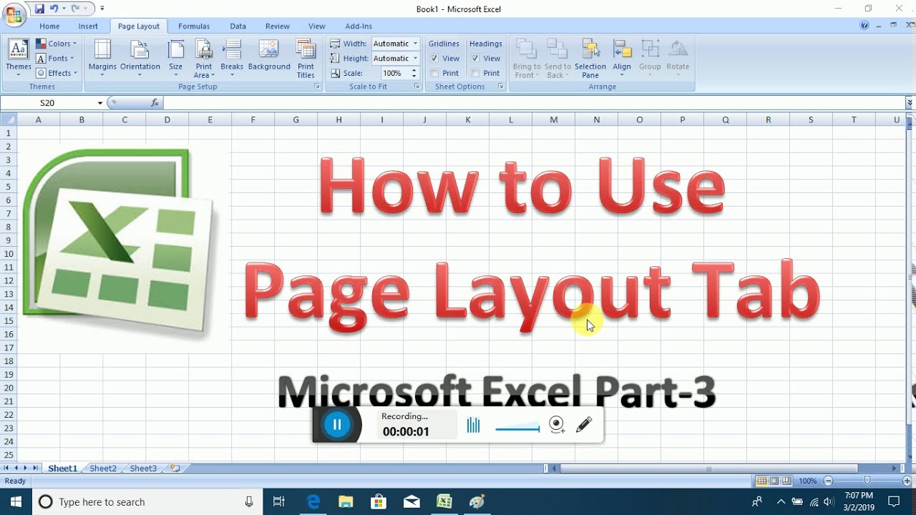Switch to Page Layout view in status bar
The width and height of the screenshot is (916, 515).
point(774,481)
